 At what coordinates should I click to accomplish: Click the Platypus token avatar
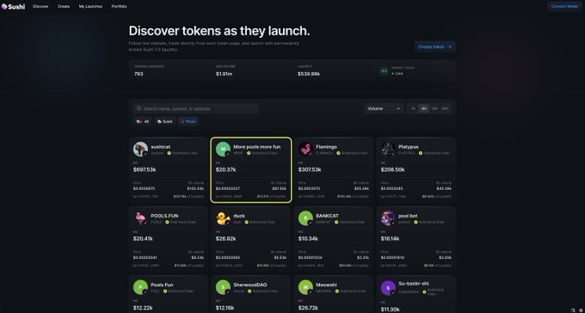388,150
